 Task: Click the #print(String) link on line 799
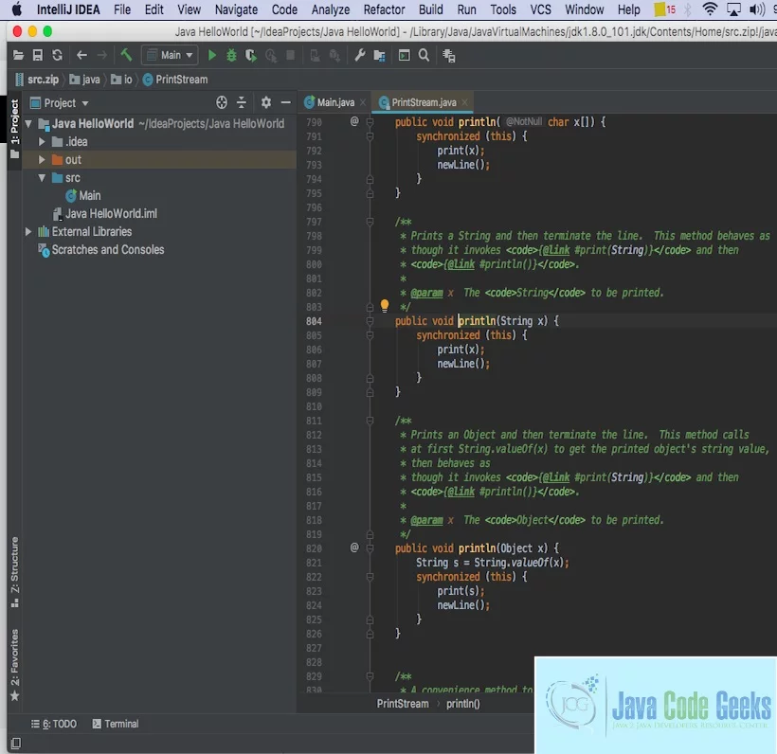click(611, 250)
